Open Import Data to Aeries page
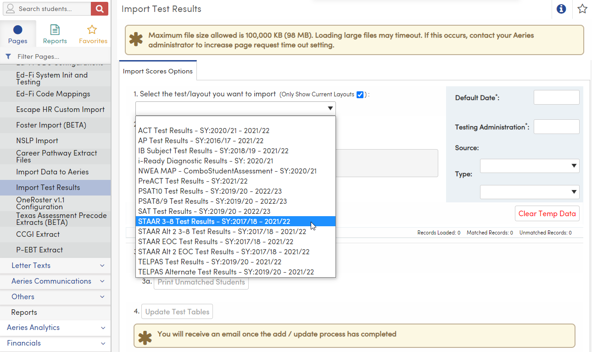The height and width of the screenshot is (352, 592). coord(56,172)
